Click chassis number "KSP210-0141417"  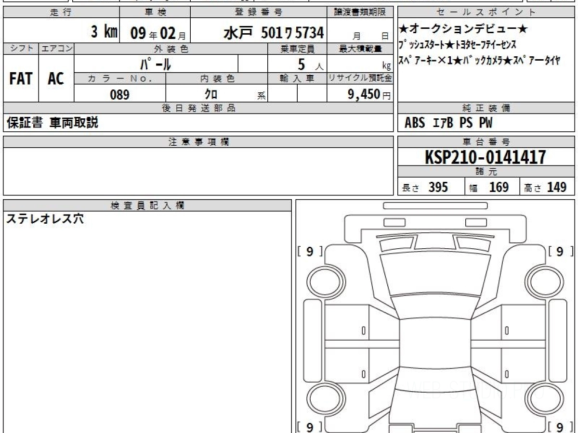coord(486,157)
